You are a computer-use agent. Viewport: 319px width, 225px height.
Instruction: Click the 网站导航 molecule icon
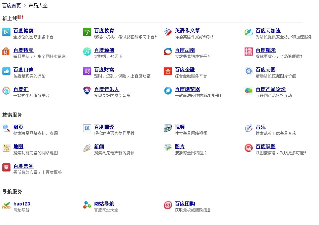[x=87, y=205]
